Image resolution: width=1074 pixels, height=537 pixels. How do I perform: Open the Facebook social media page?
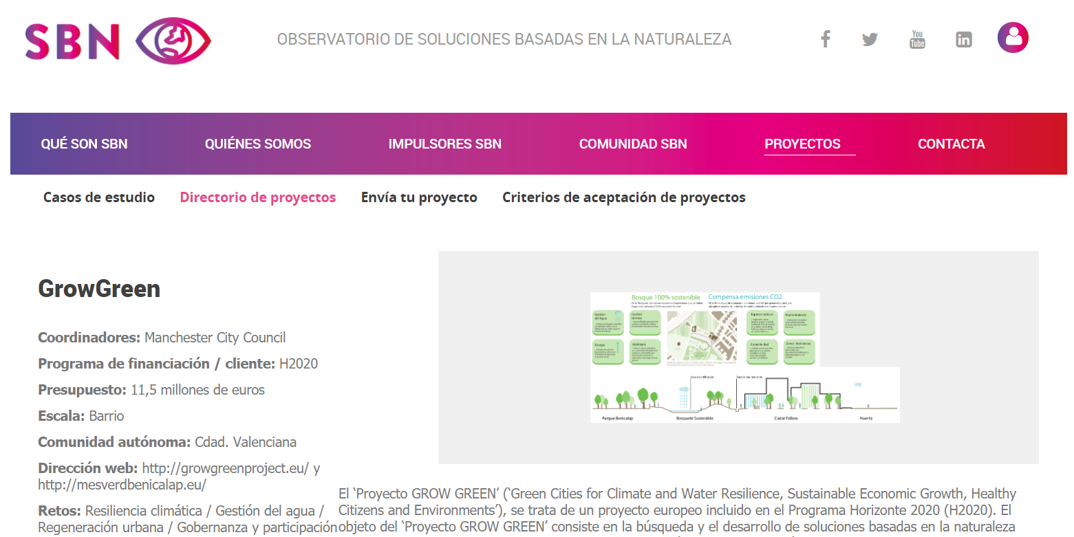(x=825, y=39)
